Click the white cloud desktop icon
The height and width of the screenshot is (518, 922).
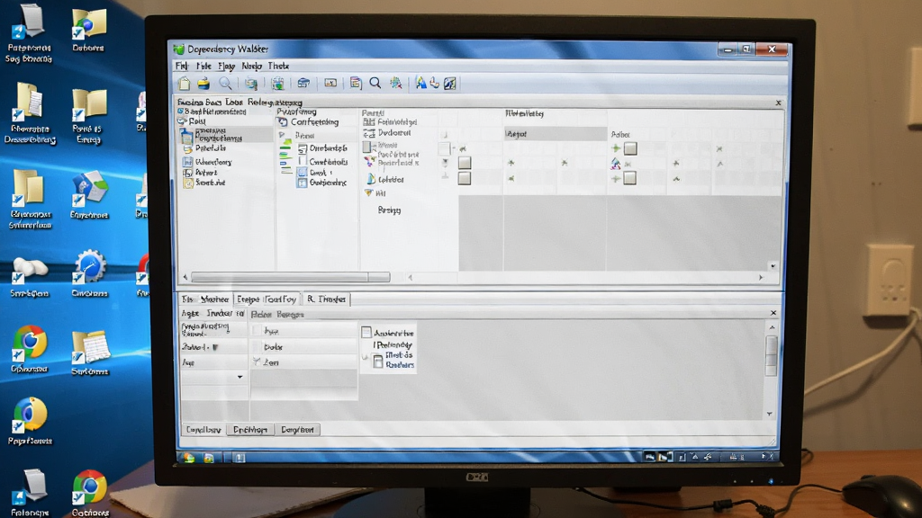click(x=30, y=269)
